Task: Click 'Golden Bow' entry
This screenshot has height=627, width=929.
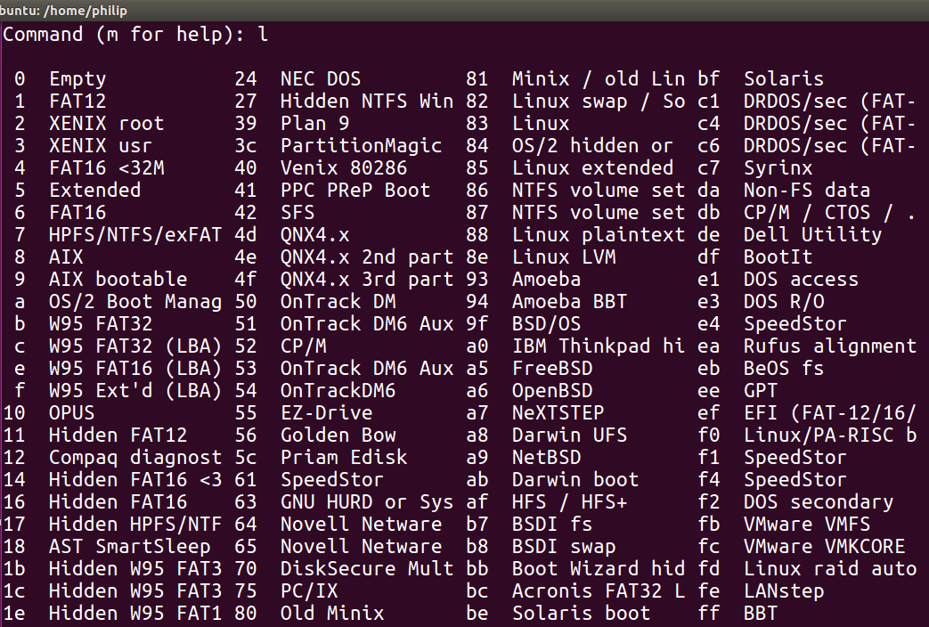Action: (338, 436)
